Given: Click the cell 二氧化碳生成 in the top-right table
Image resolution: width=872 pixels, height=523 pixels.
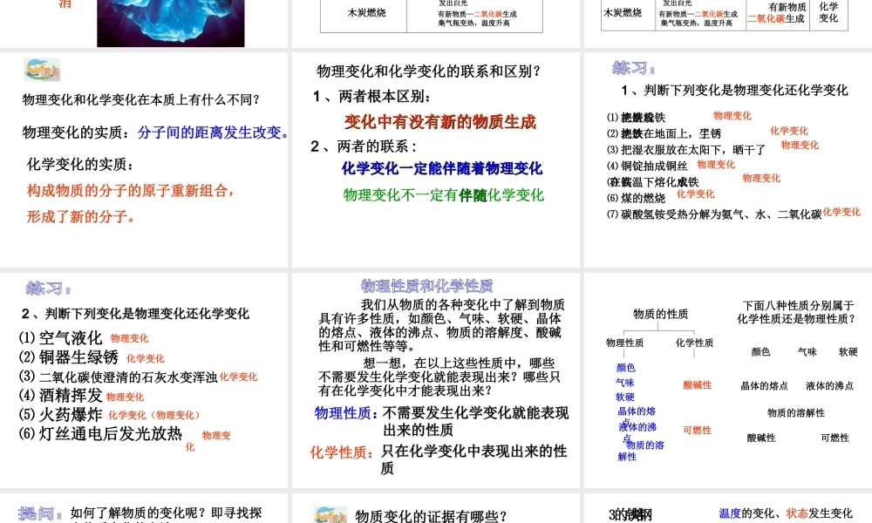Looking at the screenshot, I should 776,19.
